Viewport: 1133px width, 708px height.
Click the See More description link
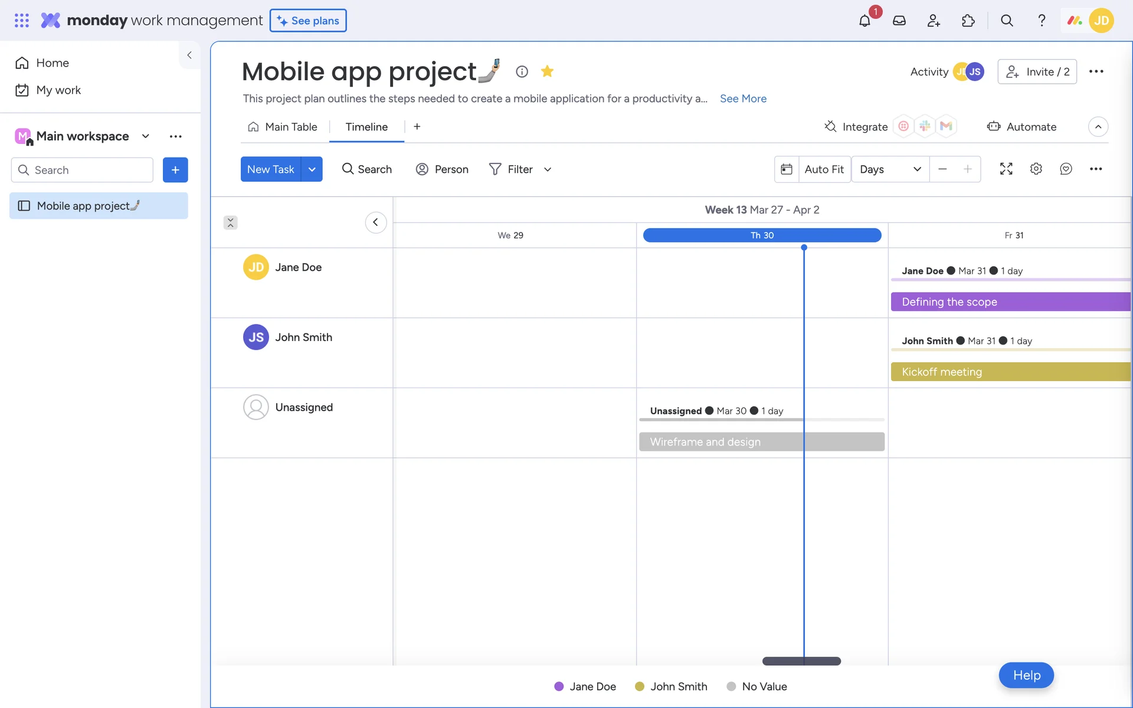pyautogui.click(x=743, y=99)
